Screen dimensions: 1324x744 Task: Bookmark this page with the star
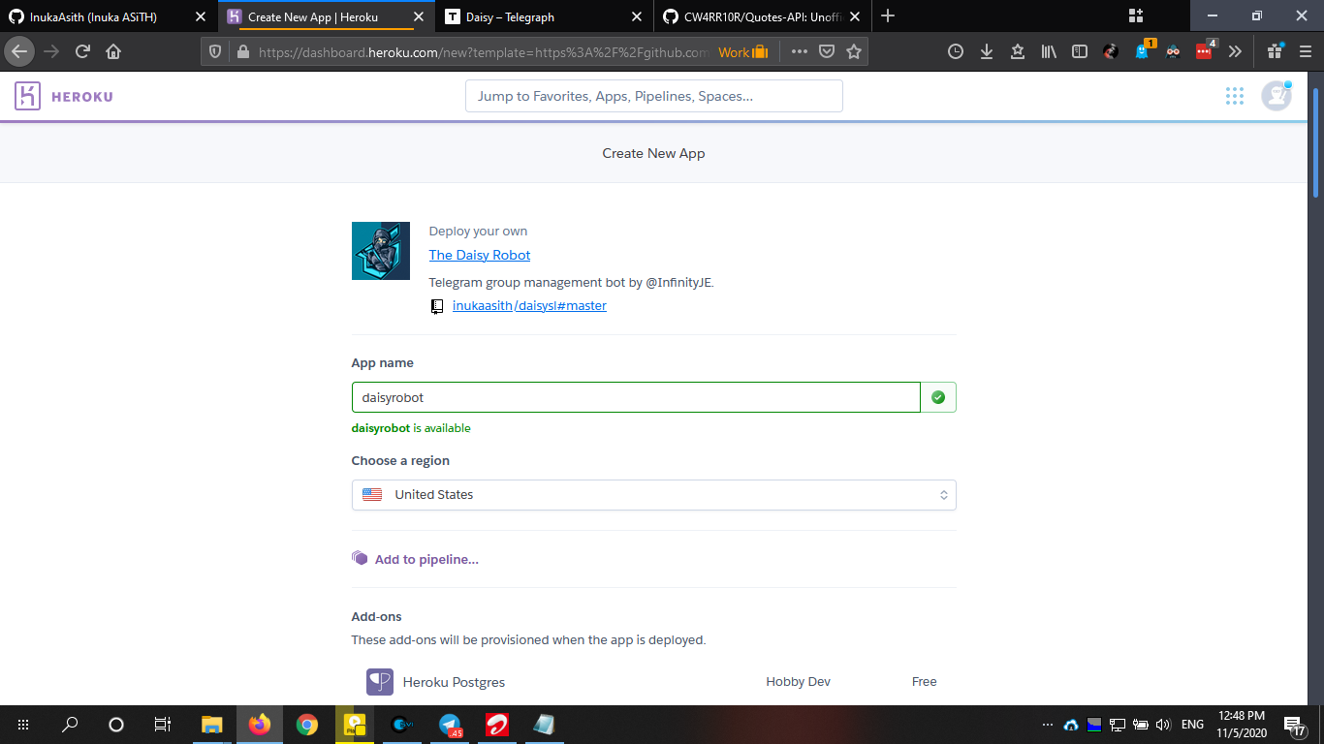tap(854, 51)
